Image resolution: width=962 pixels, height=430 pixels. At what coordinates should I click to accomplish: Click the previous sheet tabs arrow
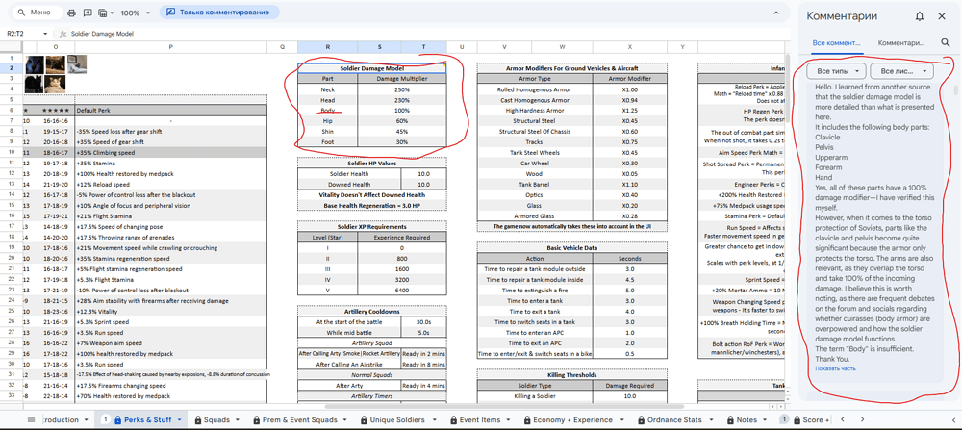[843, 419]
